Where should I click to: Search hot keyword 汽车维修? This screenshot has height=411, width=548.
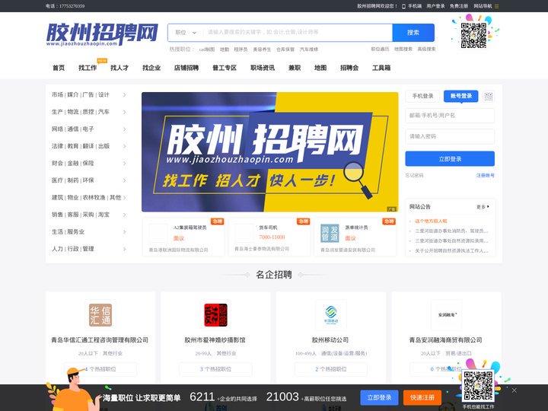pyautogui.click(x=309, y=49)
